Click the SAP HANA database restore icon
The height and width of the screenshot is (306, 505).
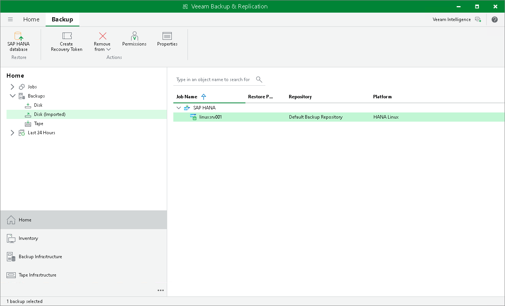coord(18,36)
